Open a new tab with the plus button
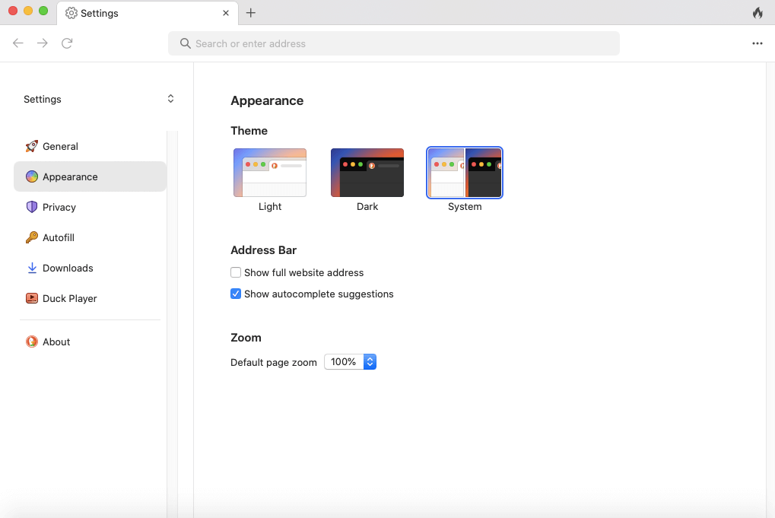The height and width of the screenshot is (518, 775). (250, 13)
